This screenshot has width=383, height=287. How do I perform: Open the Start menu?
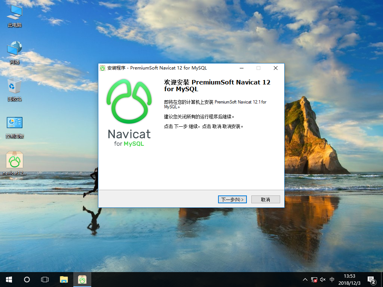[8, 279]
